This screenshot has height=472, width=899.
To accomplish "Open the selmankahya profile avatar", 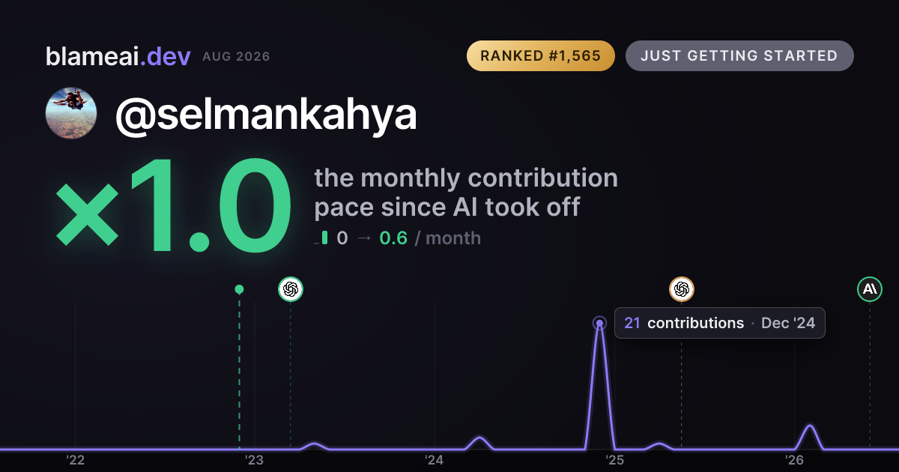I will point(71,113).
